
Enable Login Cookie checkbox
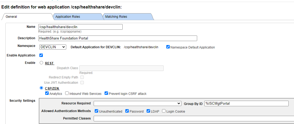[x=164, y=111]
